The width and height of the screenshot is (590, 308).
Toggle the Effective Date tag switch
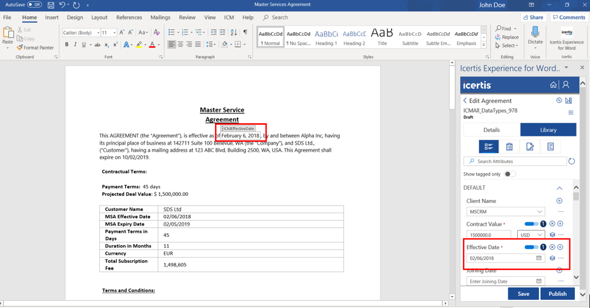click(531, 247)
